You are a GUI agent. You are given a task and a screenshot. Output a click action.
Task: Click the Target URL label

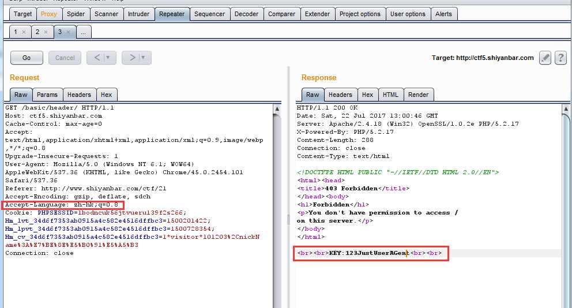tap(483, 58)
